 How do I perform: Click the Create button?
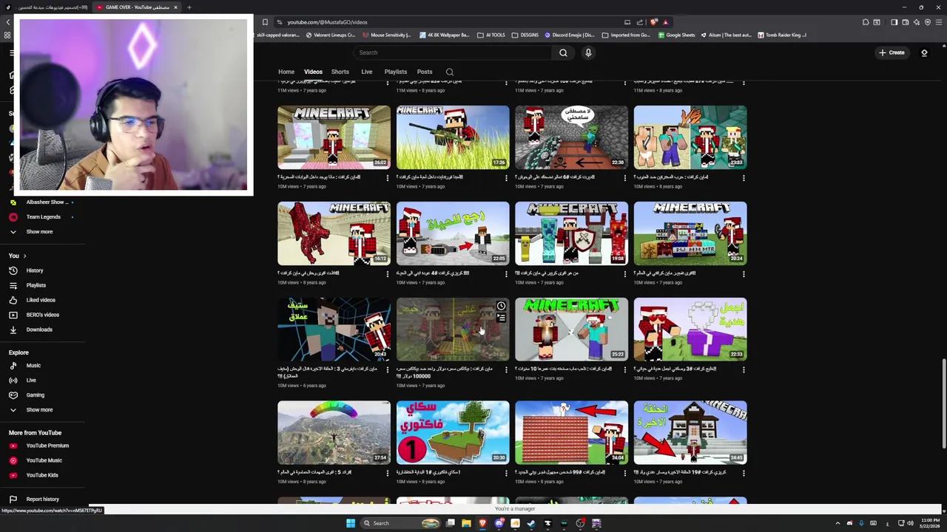tap(892, 52)
